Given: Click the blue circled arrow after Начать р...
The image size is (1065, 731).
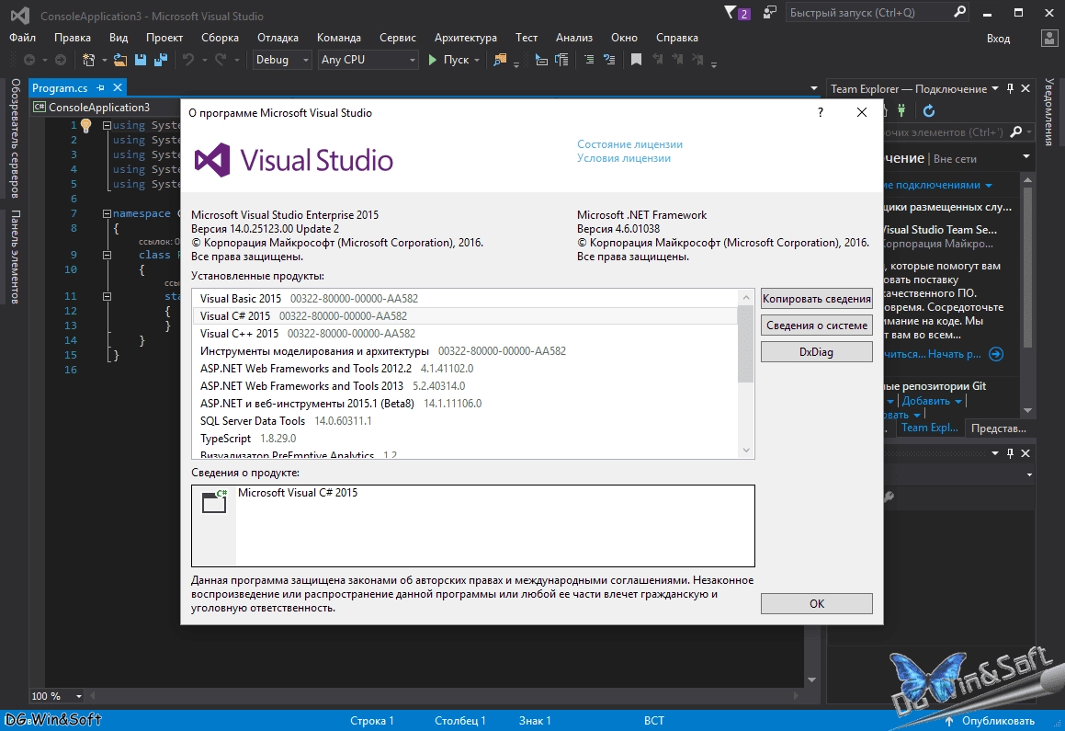Looking at the screenshot, I should tap(996, 354).
